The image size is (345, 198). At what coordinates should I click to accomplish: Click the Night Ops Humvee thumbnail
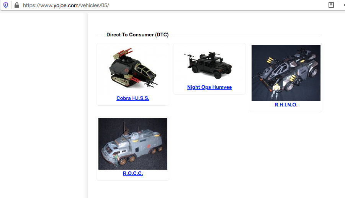pyautogui.click(x=209, y=64)
